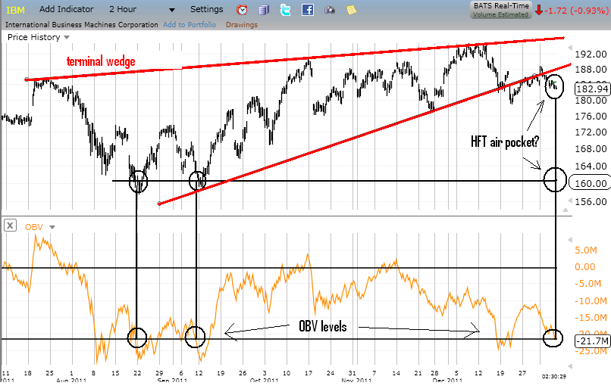This screenshot has height=392, width=611.
Task: Open the yellow sticky note icon
Action: point(352,10)
